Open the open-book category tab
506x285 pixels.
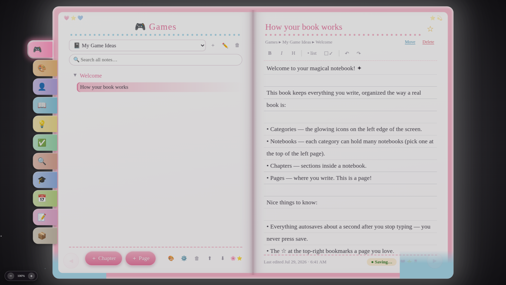45,105
